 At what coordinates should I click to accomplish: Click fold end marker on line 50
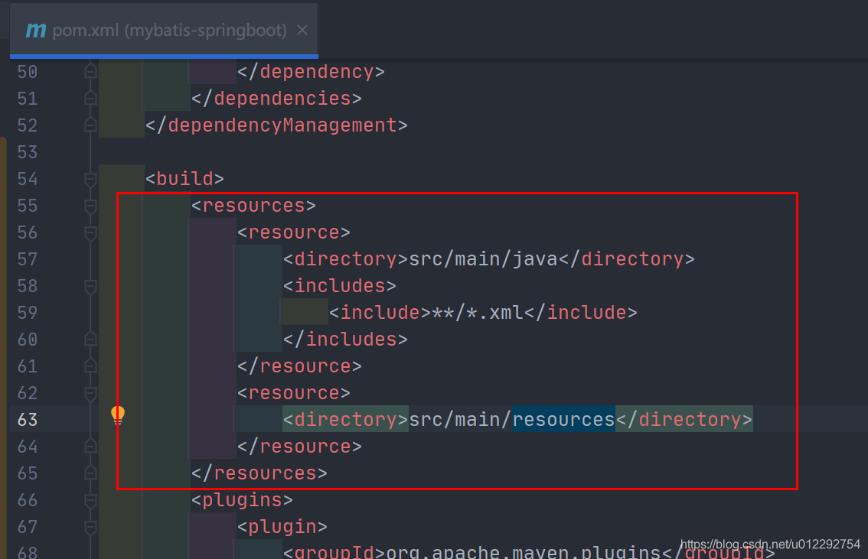[90, 71]
